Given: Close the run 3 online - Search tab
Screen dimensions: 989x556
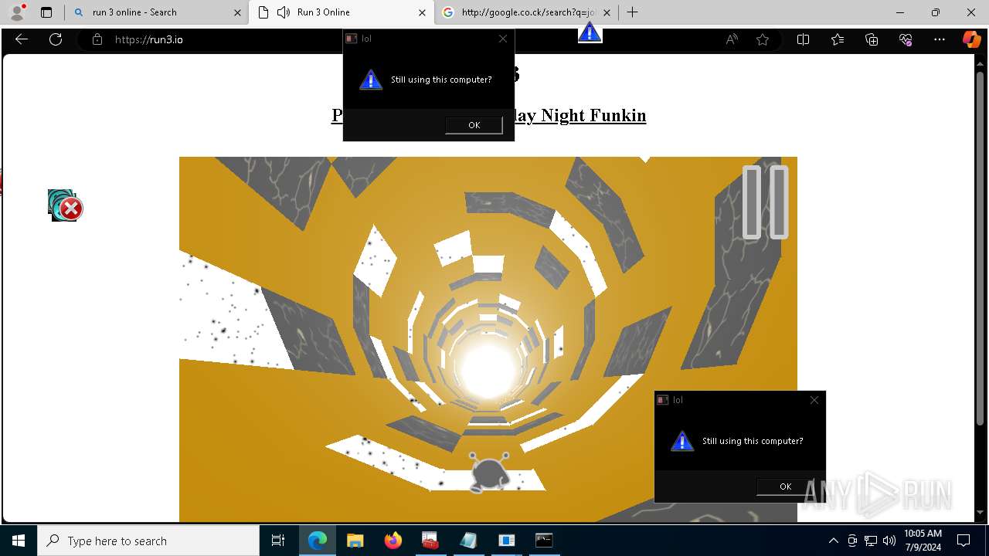Looking at the screenshot, I should click(236, 12).
